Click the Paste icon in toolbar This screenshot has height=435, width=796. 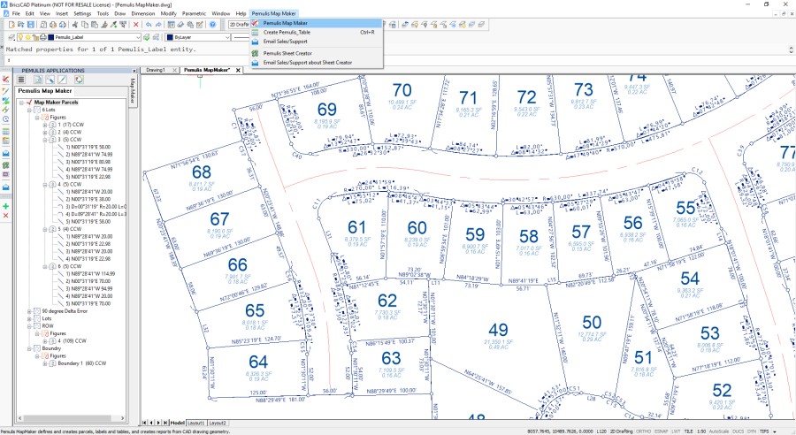95,25
